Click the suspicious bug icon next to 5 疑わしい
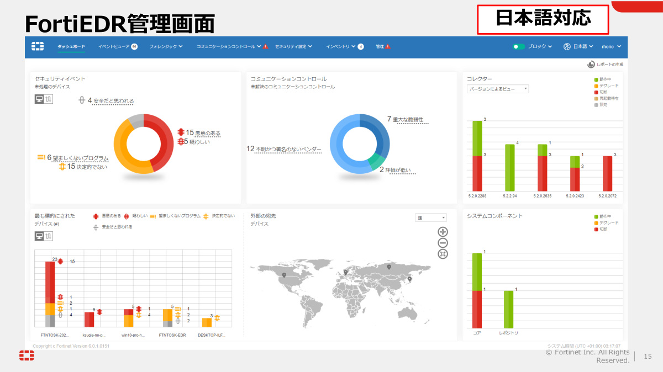663x372 pixels. [x=180, y=142]
